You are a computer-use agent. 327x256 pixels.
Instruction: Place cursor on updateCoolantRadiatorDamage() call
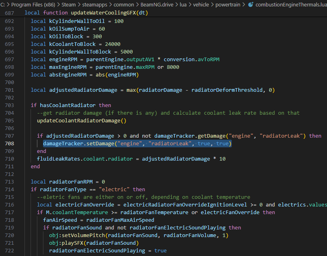pyautogui.click(x=82, y=121)
